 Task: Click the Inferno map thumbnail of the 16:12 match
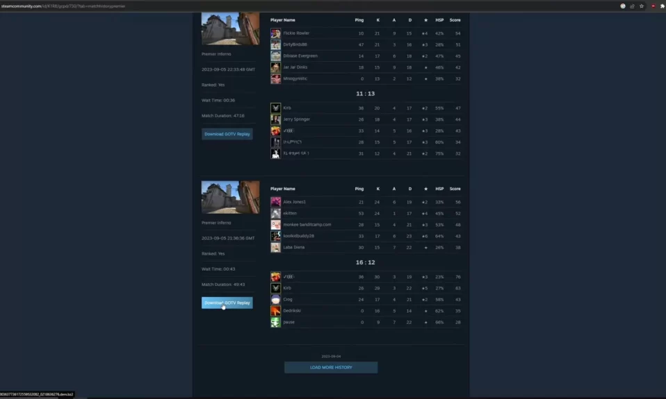[230, 197]
